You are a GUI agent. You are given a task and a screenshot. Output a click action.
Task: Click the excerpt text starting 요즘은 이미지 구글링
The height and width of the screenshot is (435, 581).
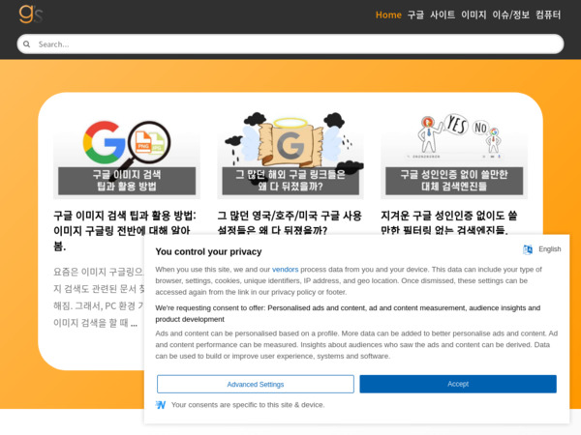(x=99, y=298)
